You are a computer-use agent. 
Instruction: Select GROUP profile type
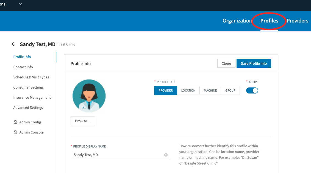point(230,90)
